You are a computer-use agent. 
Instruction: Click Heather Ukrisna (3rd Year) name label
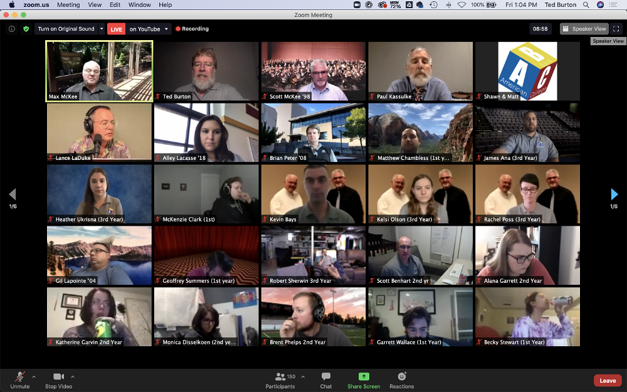(x=89, y=219)
